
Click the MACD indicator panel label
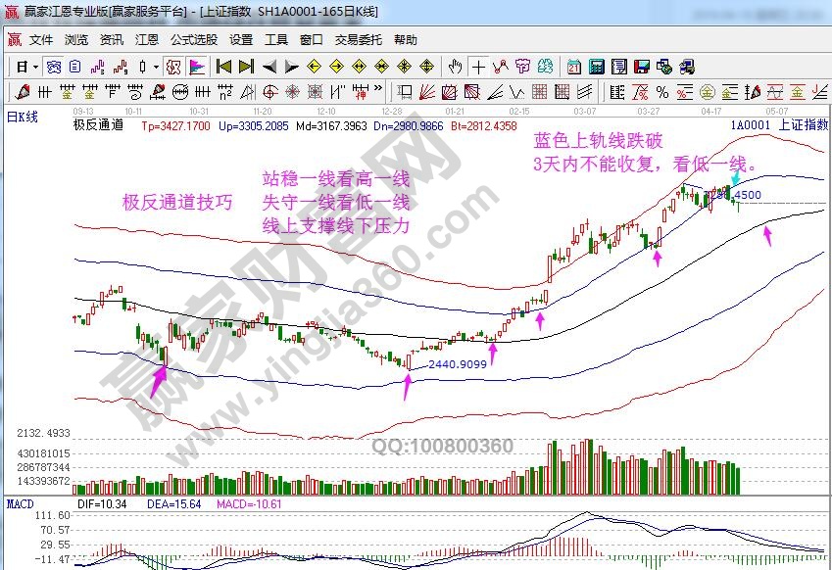(x=20, y=503)
